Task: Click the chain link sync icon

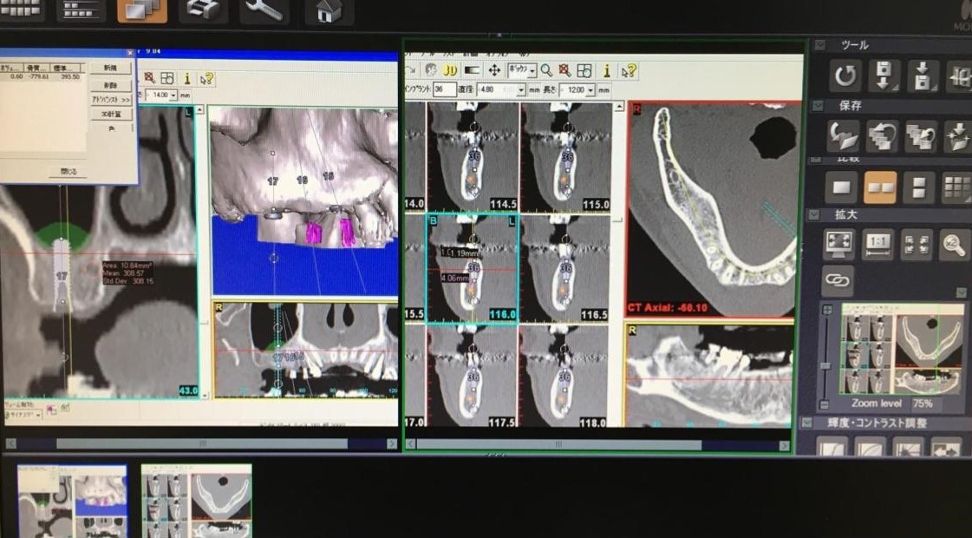Action: pos(838,281)
